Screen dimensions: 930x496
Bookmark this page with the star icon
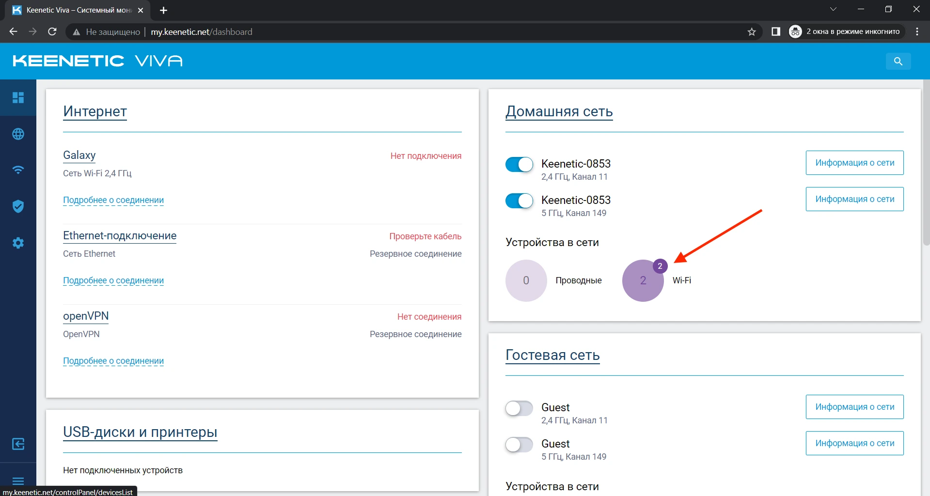(752, 32)
